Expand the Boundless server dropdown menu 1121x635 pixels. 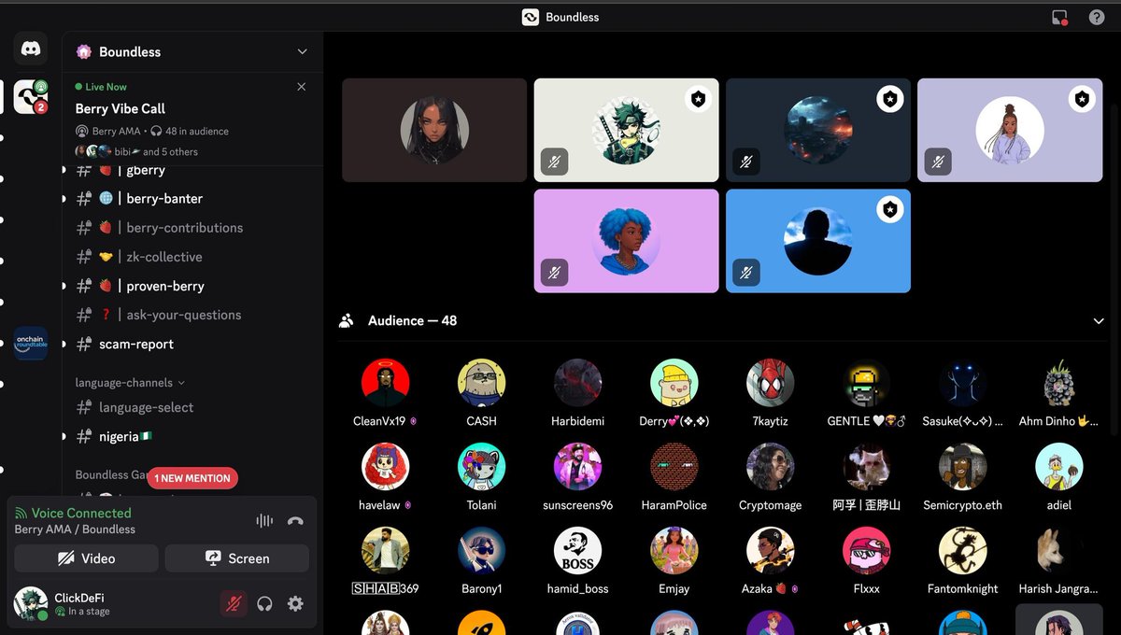click(x=302, y=52)
